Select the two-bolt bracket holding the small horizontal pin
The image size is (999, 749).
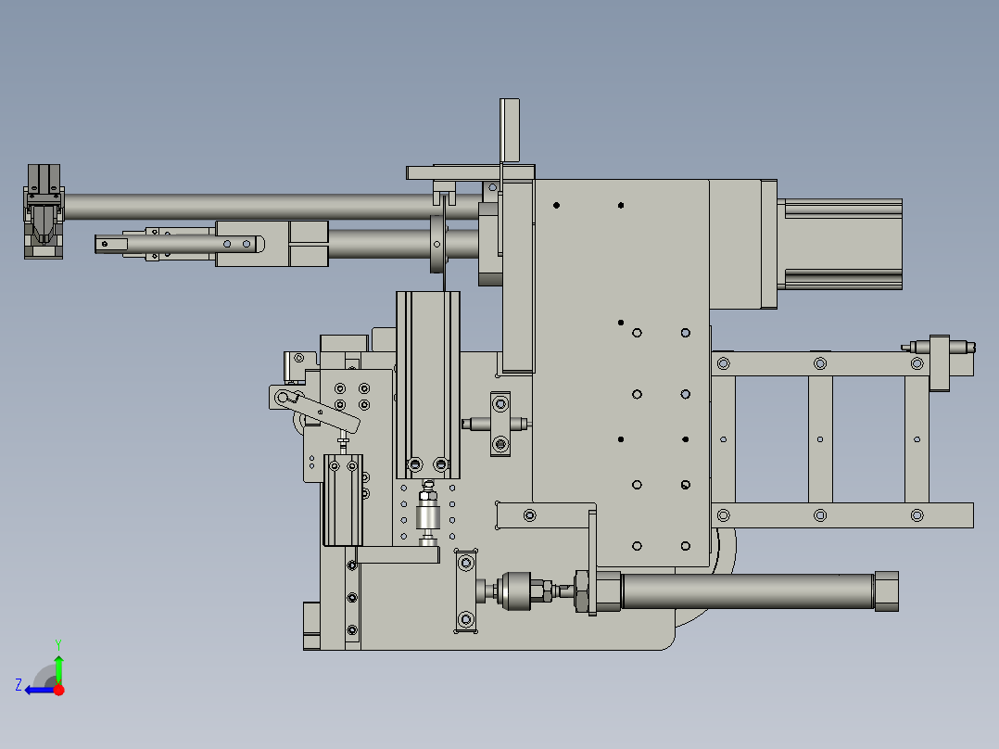tap(500, 424)
